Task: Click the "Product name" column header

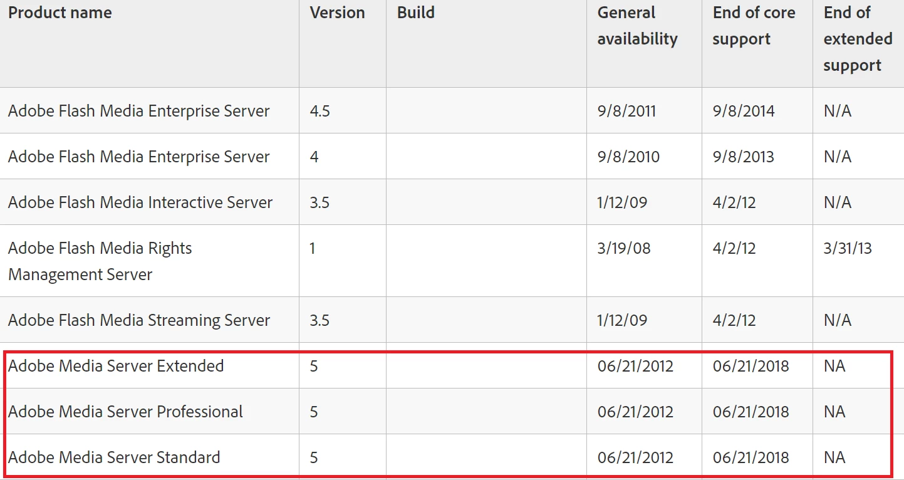Action: tap(60, 13)
